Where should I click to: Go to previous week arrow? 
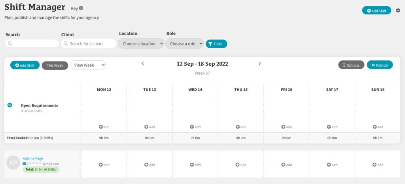[x=142, y=64]
